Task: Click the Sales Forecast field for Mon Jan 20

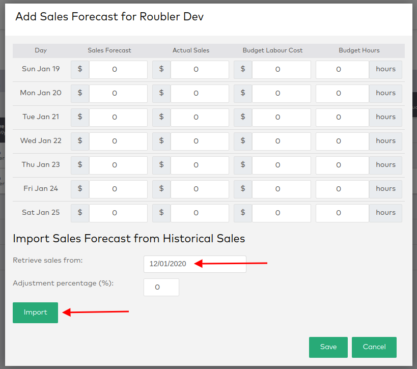Action: (118, 93)
